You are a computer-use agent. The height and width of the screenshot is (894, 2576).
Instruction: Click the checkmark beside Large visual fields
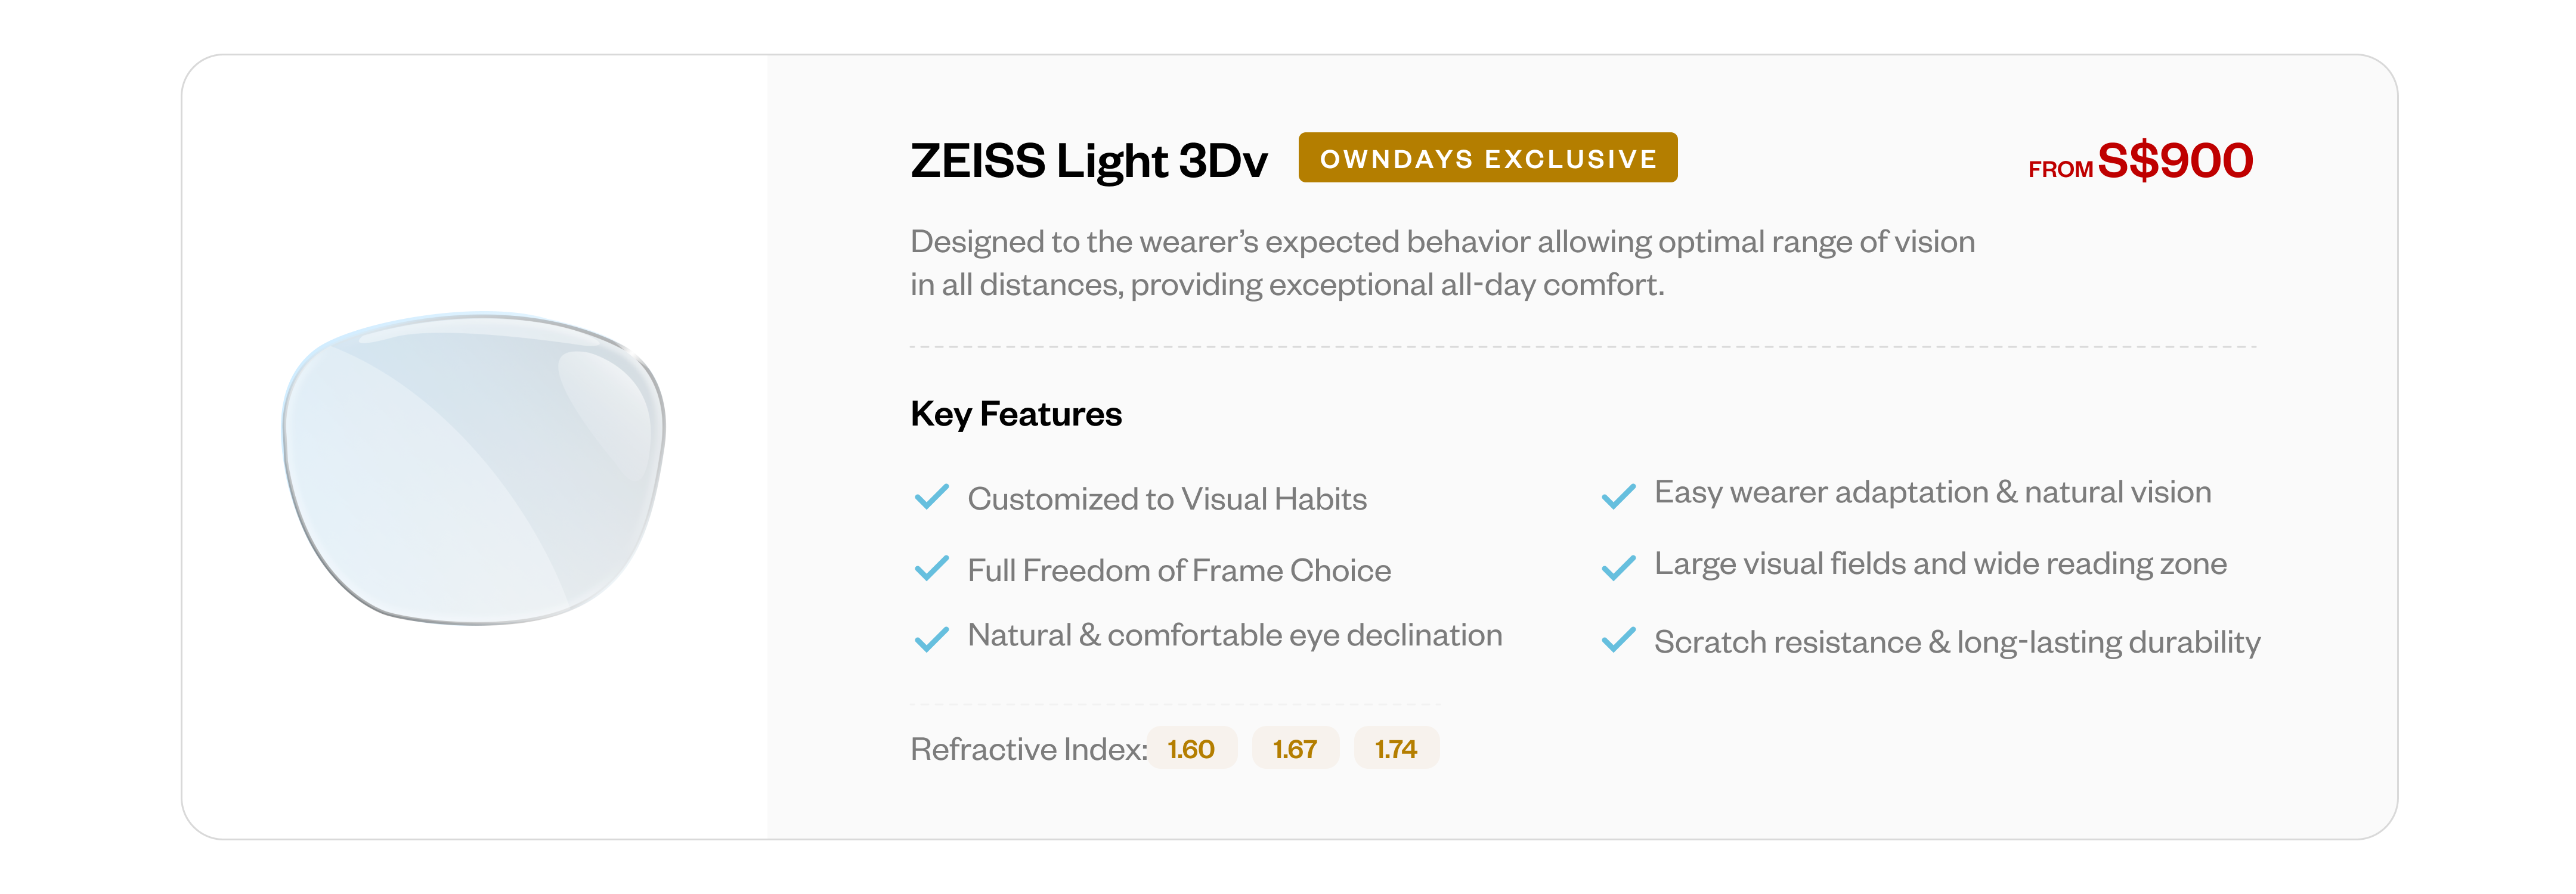1618,568
